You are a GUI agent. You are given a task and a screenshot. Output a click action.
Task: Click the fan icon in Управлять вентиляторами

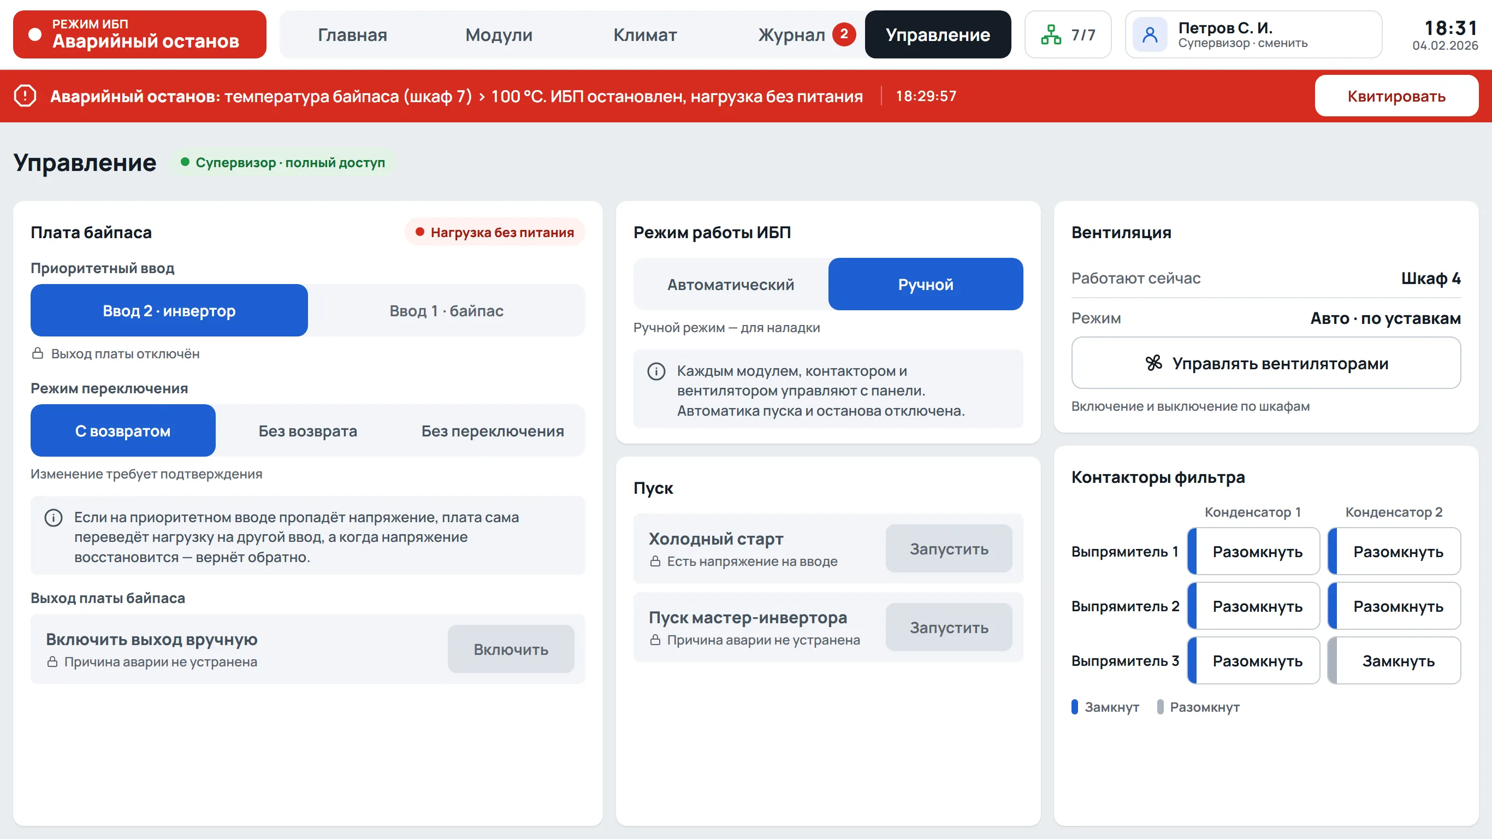click(1154, 363)
